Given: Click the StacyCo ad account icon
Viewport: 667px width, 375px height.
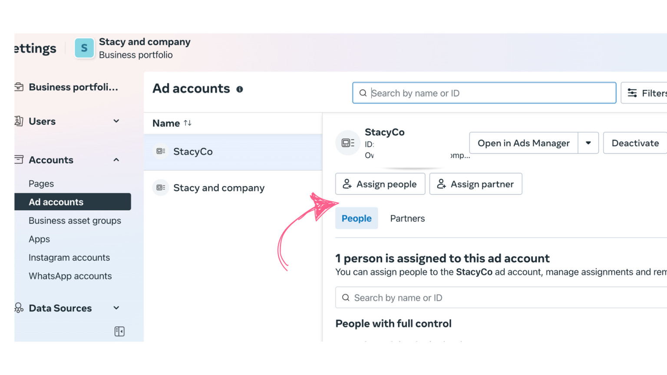Looking at the screenshot, I should [x=161, y=151].
